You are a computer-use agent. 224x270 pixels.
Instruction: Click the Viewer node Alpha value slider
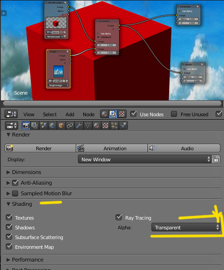[193, 77]
